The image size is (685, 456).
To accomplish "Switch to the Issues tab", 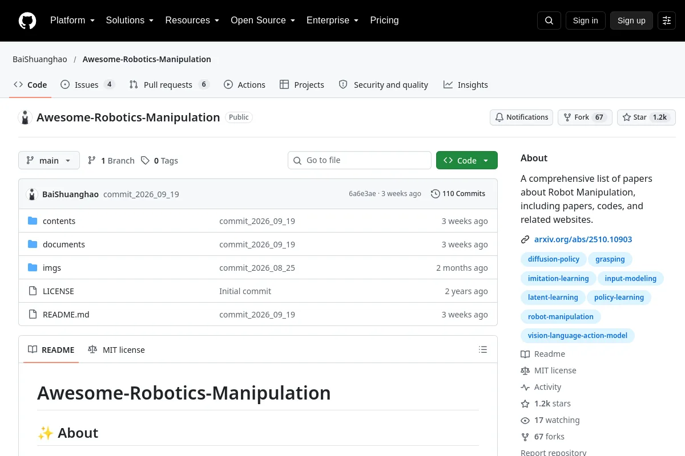I will click(87, 85).
